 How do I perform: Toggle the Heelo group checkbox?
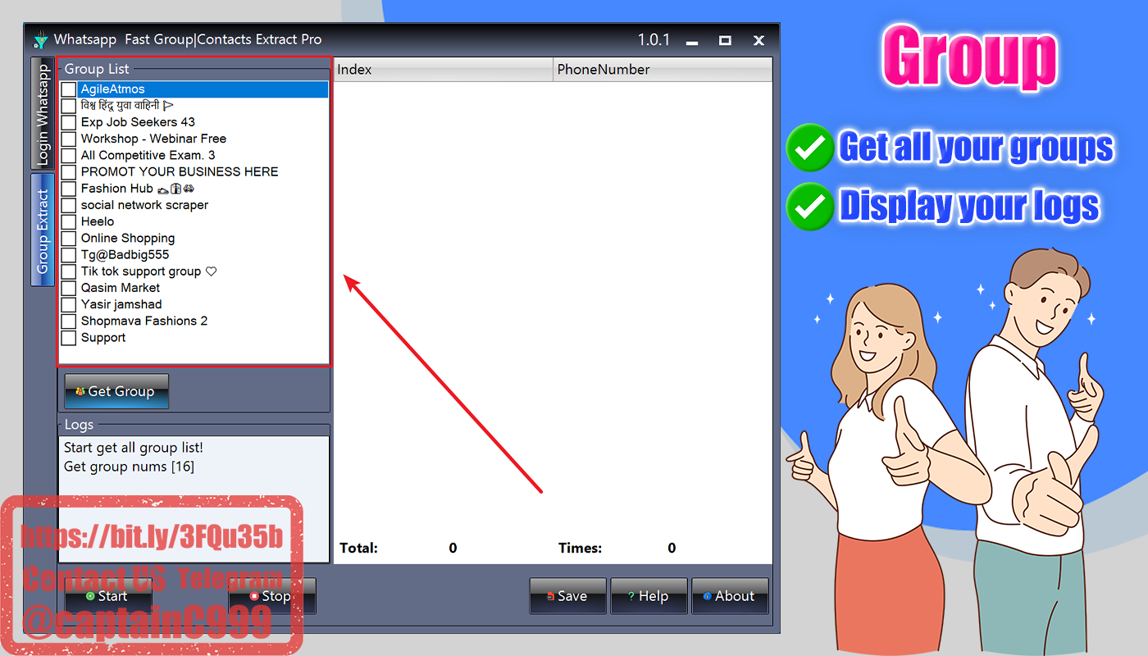pos(69,221)
